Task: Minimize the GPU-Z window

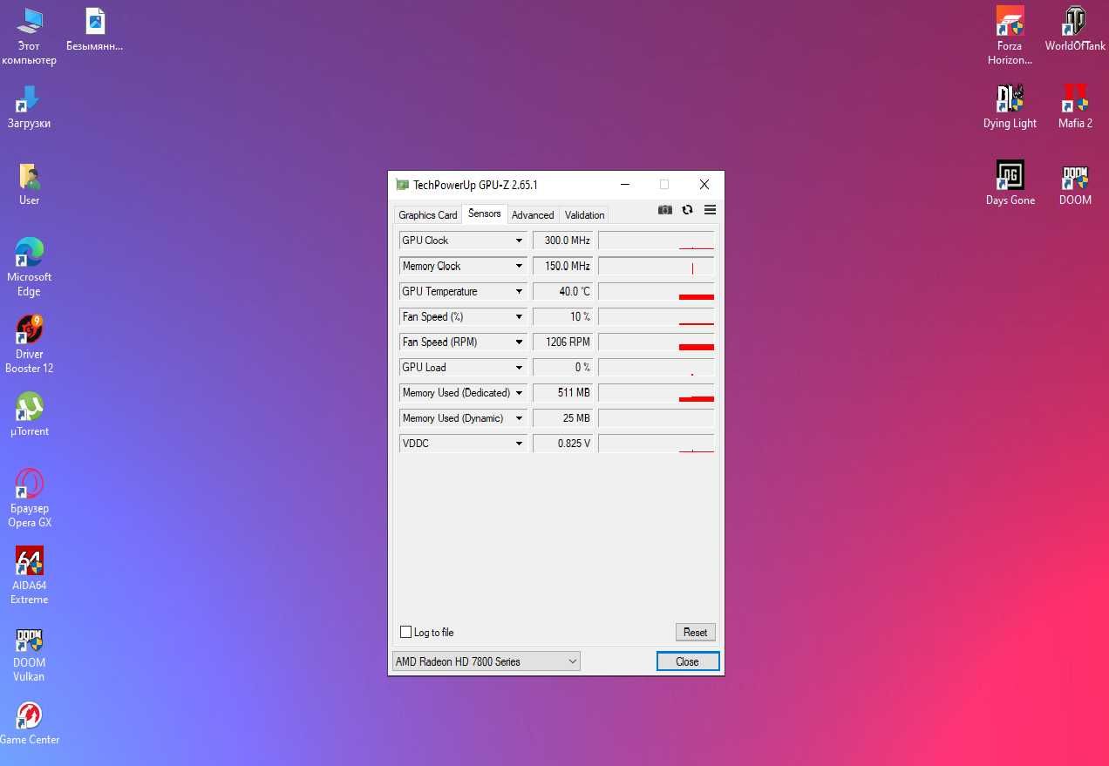Action: point(625,185)
